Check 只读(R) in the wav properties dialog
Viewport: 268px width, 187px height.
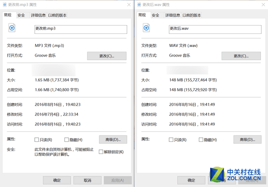[x=171, y=140]
